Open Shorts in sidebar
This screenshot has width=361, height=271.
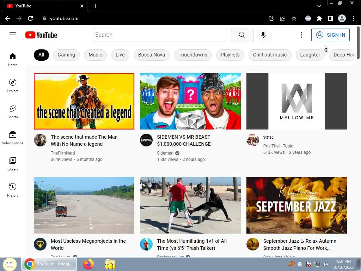coord(13,112)
